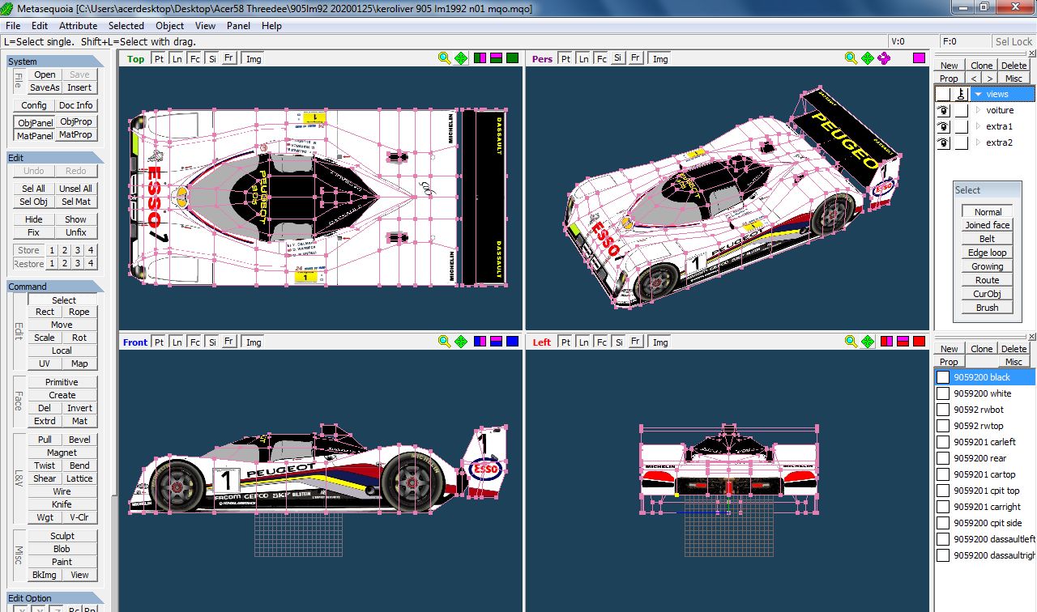Viewport: 1037px width, 612px height.
Task: Click the green pan icon in Pers view
Action: point(868,58)
